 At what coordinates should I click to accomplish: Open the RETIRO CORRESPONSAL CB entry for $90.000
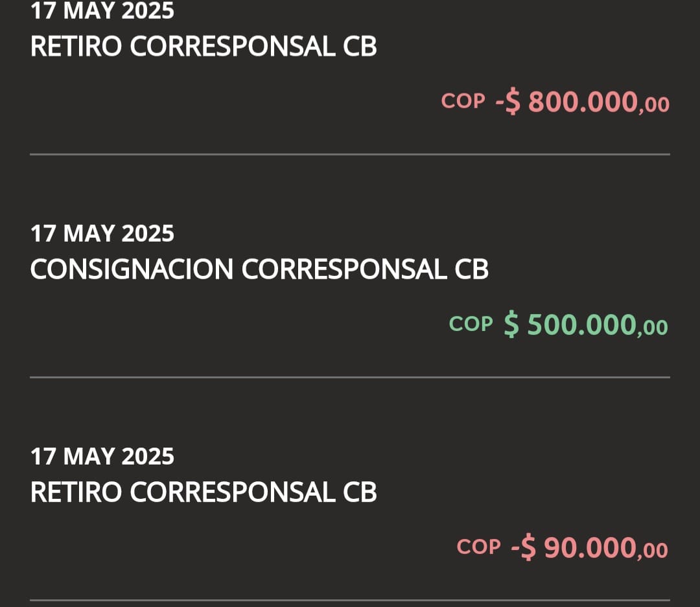coord(204,493)
